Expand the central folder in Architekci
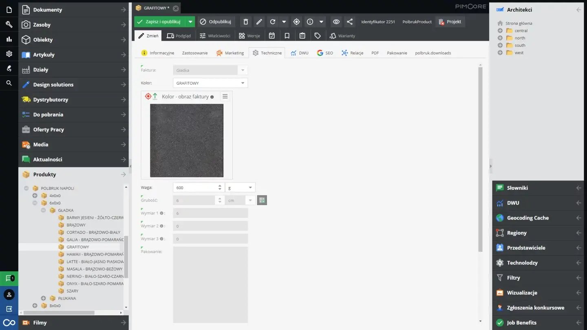This screenshot has height=330, width=587. click(500, 31)
